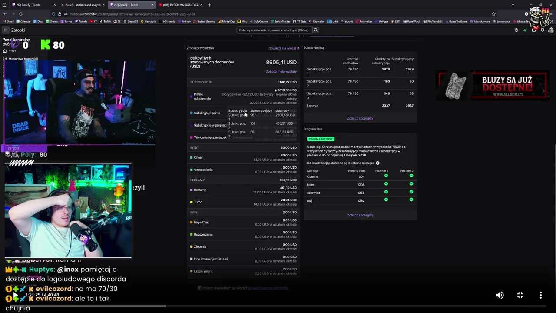Mute video with the speaker icon
Viewport: 556px width, 313px height.
[x=500, y=295]
